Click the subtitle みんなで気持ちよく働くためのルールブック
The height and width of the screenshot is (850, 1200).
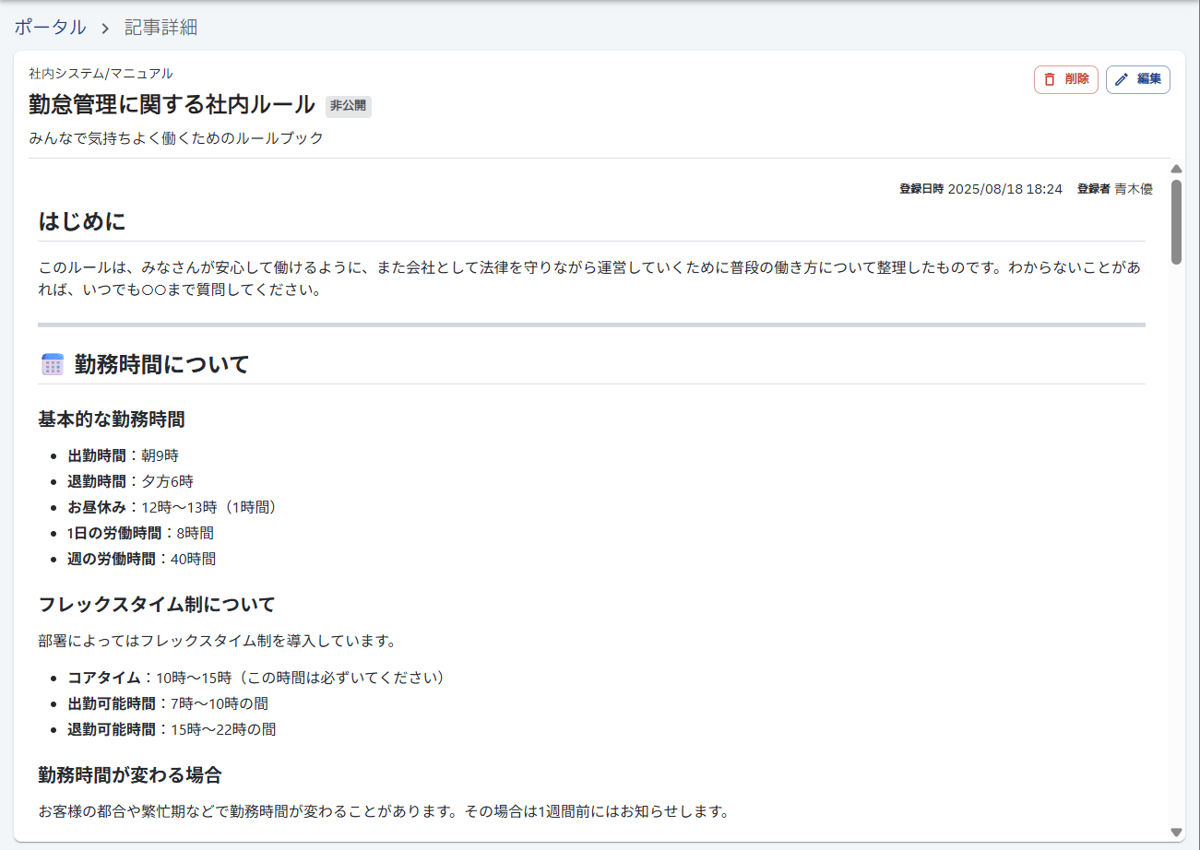point(175,136)
